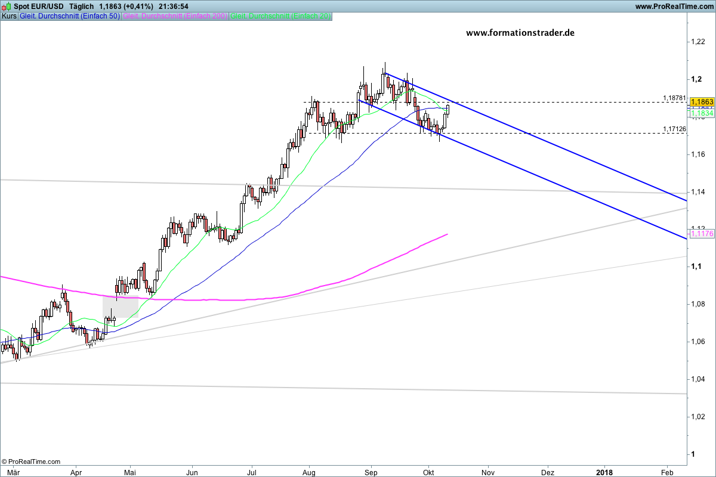Click the Sep label on time axis
Screen dimensions: 716x477
click(x=371, y=471)
